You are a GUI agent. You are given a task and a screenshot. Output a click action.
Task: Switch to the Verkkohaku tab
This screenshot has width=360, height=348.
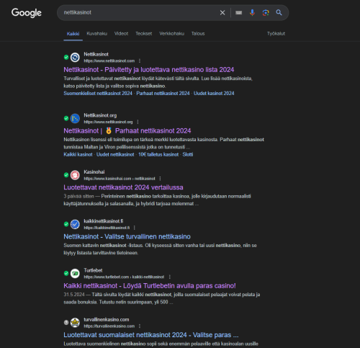pos(172,34)
